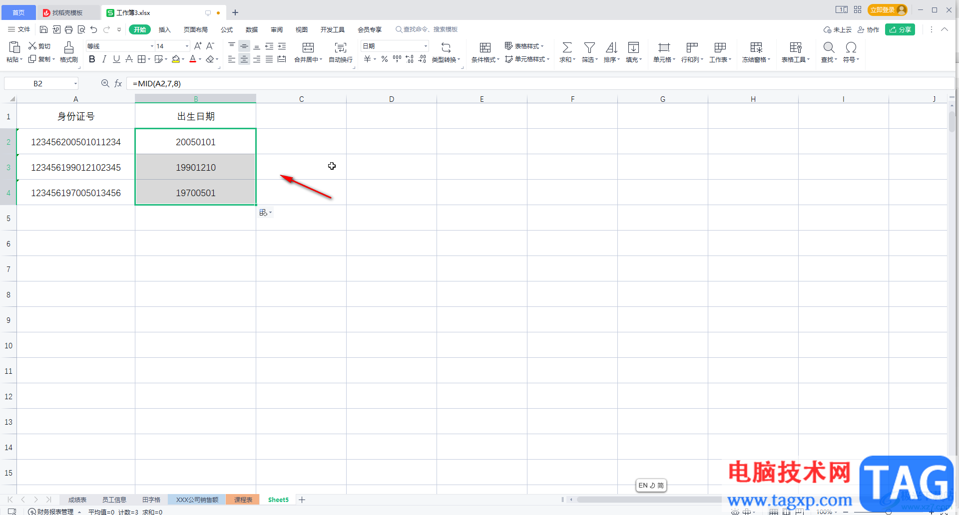959x515 pixels.
Task: Click the Print icon in quick toolbar
Action: pos(69,29)
